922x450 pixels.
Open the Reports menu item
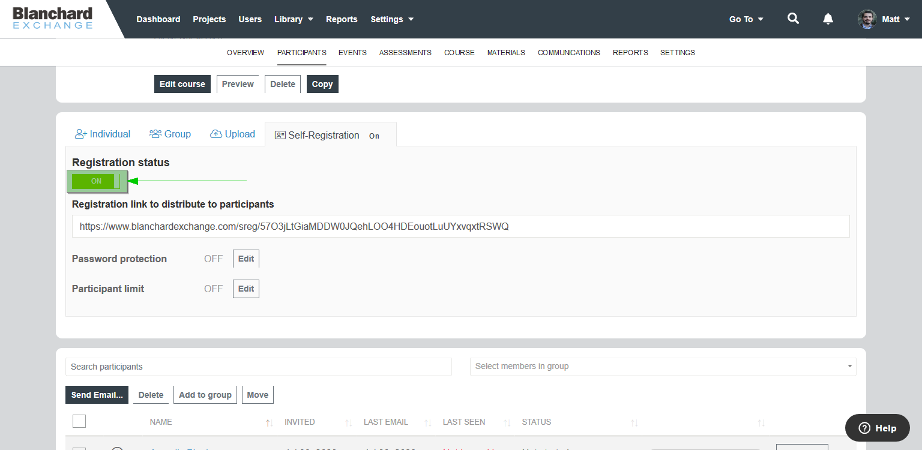pos(342,19)
